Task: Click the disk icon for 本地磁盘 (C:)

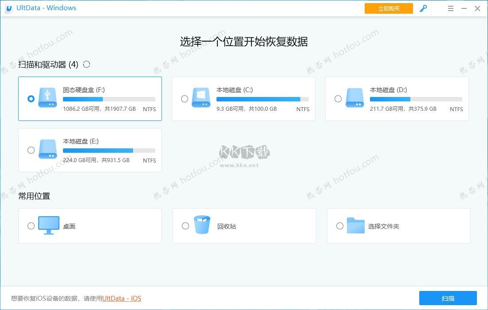Action: 201,98
